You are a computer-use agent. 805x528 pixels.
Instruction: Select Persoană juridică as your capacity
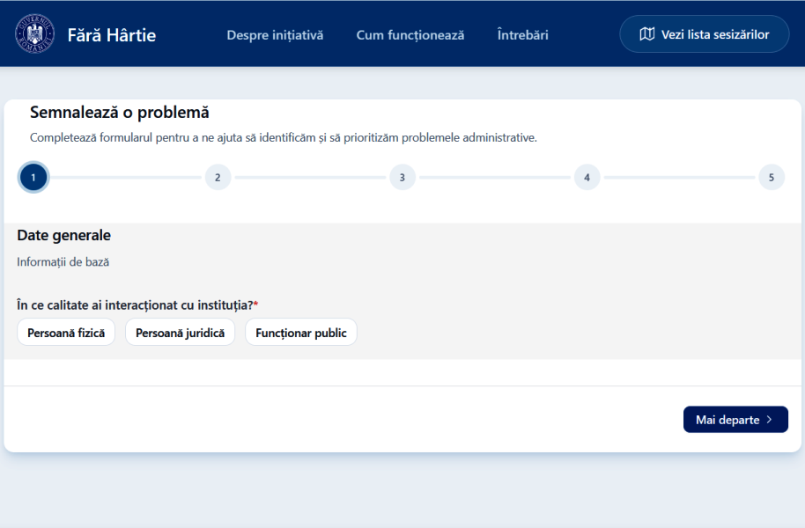point(180,333)
